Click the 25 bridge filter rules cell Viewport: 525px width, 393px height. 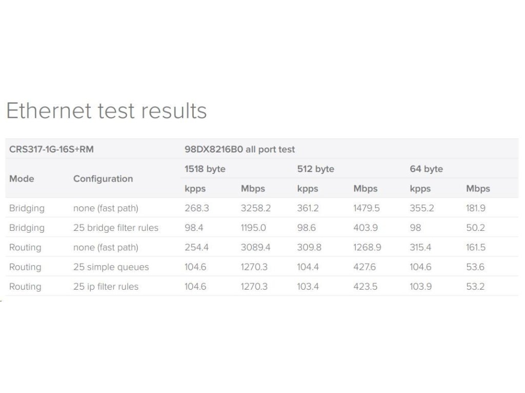(x=116, y=228)
